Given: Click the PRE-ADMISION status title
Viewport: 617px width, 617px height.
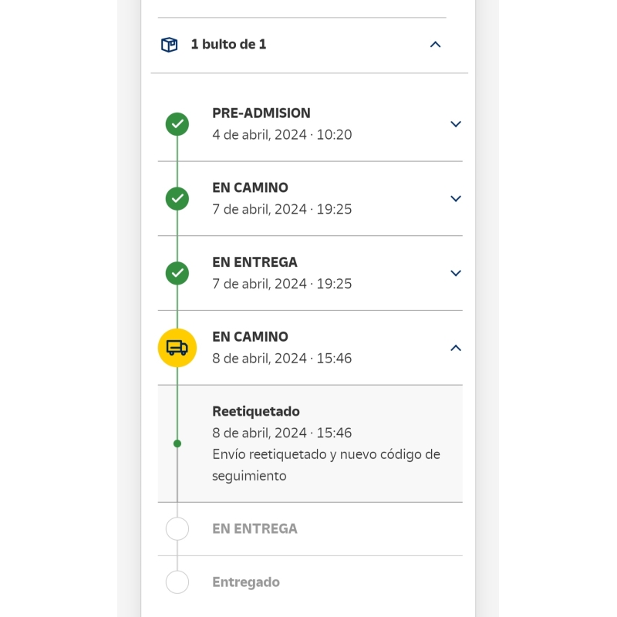Looking at the screenshot, I should [261, 113].
